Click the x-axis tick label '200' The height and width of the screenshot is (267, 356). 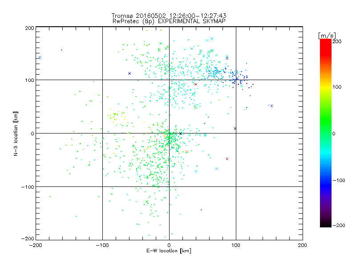(x=303, y=245)
